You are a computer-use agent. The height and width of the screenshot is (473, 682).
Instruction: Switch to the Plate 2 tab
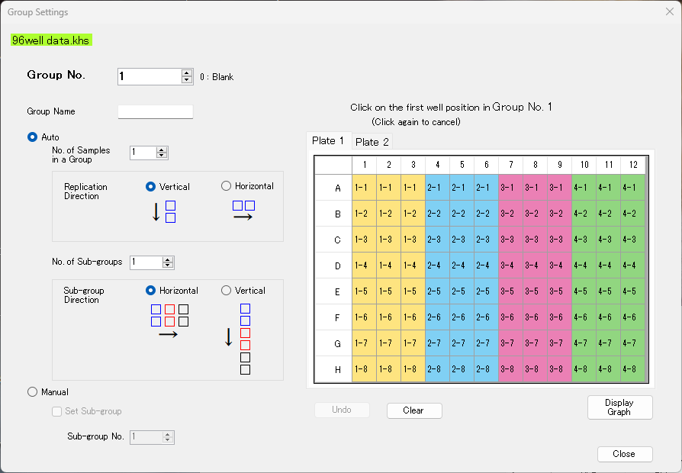372,142
